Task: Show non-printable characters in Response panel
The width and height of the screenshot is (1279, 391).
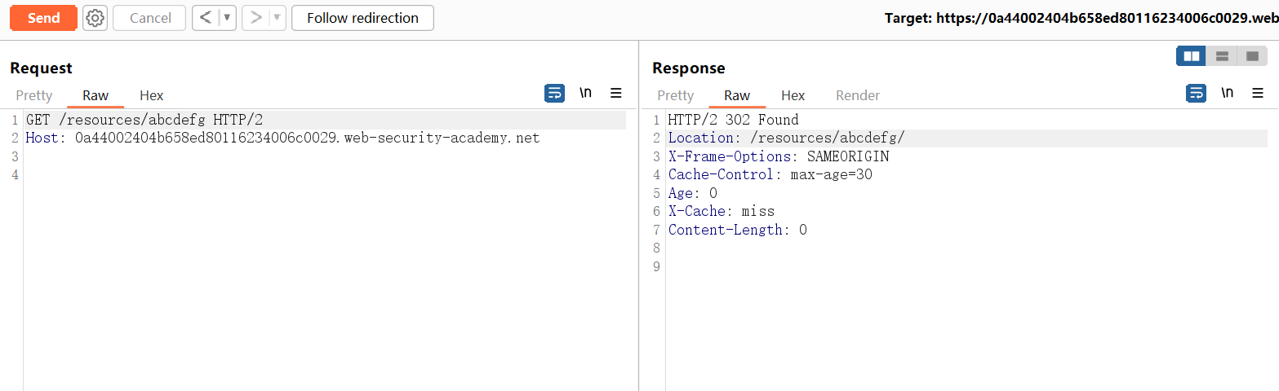Action: tap(1227, 93)
